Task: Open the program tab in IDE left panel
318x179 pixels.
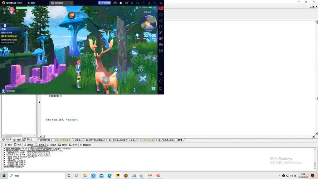Action: coord(18,140)
